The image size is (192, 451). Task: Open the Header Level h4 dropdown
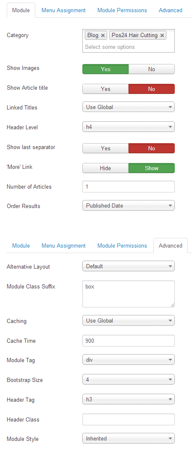129,127
